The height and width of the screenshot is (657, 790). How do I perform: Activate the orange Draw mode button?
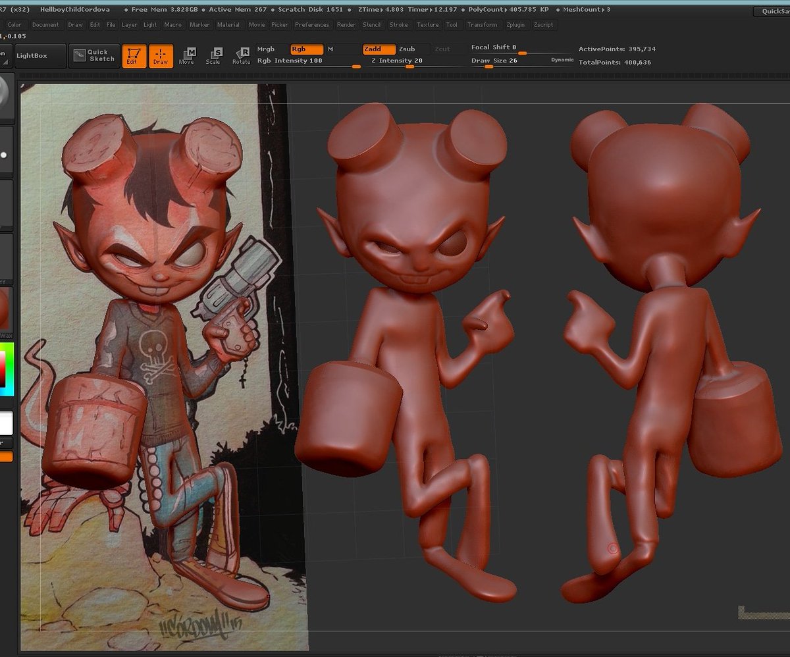click(161, 56)
